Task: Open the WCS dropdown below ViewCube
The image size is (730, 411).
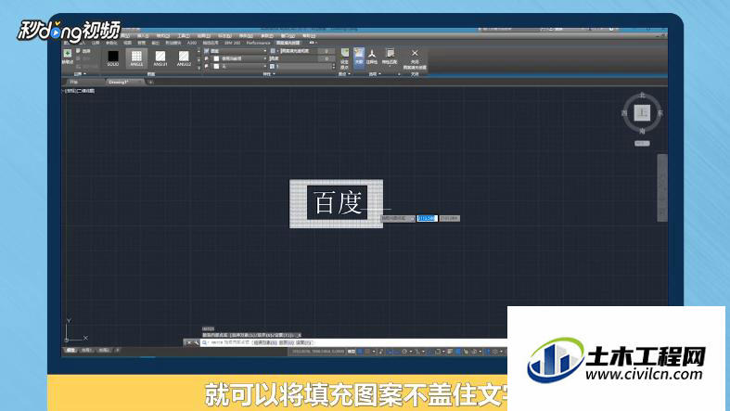Action: coord(642,144)
